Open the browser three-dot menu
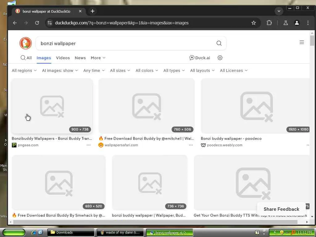Image resolution: width=316 pixels, height=237 pixels. coord(308,23)
